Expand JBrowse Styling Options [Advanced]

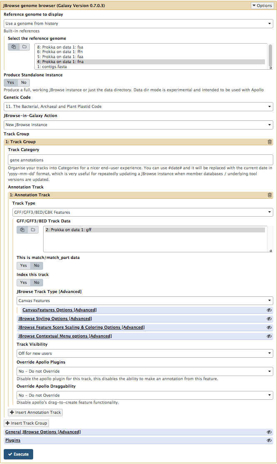pyautogui.click(x=55, y=319)
